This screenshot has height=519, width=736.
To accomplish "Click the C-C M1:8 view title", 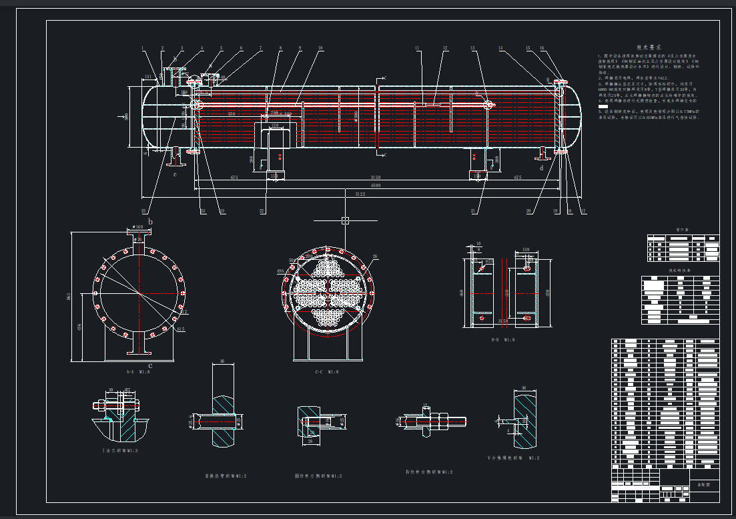I will 327,372.
